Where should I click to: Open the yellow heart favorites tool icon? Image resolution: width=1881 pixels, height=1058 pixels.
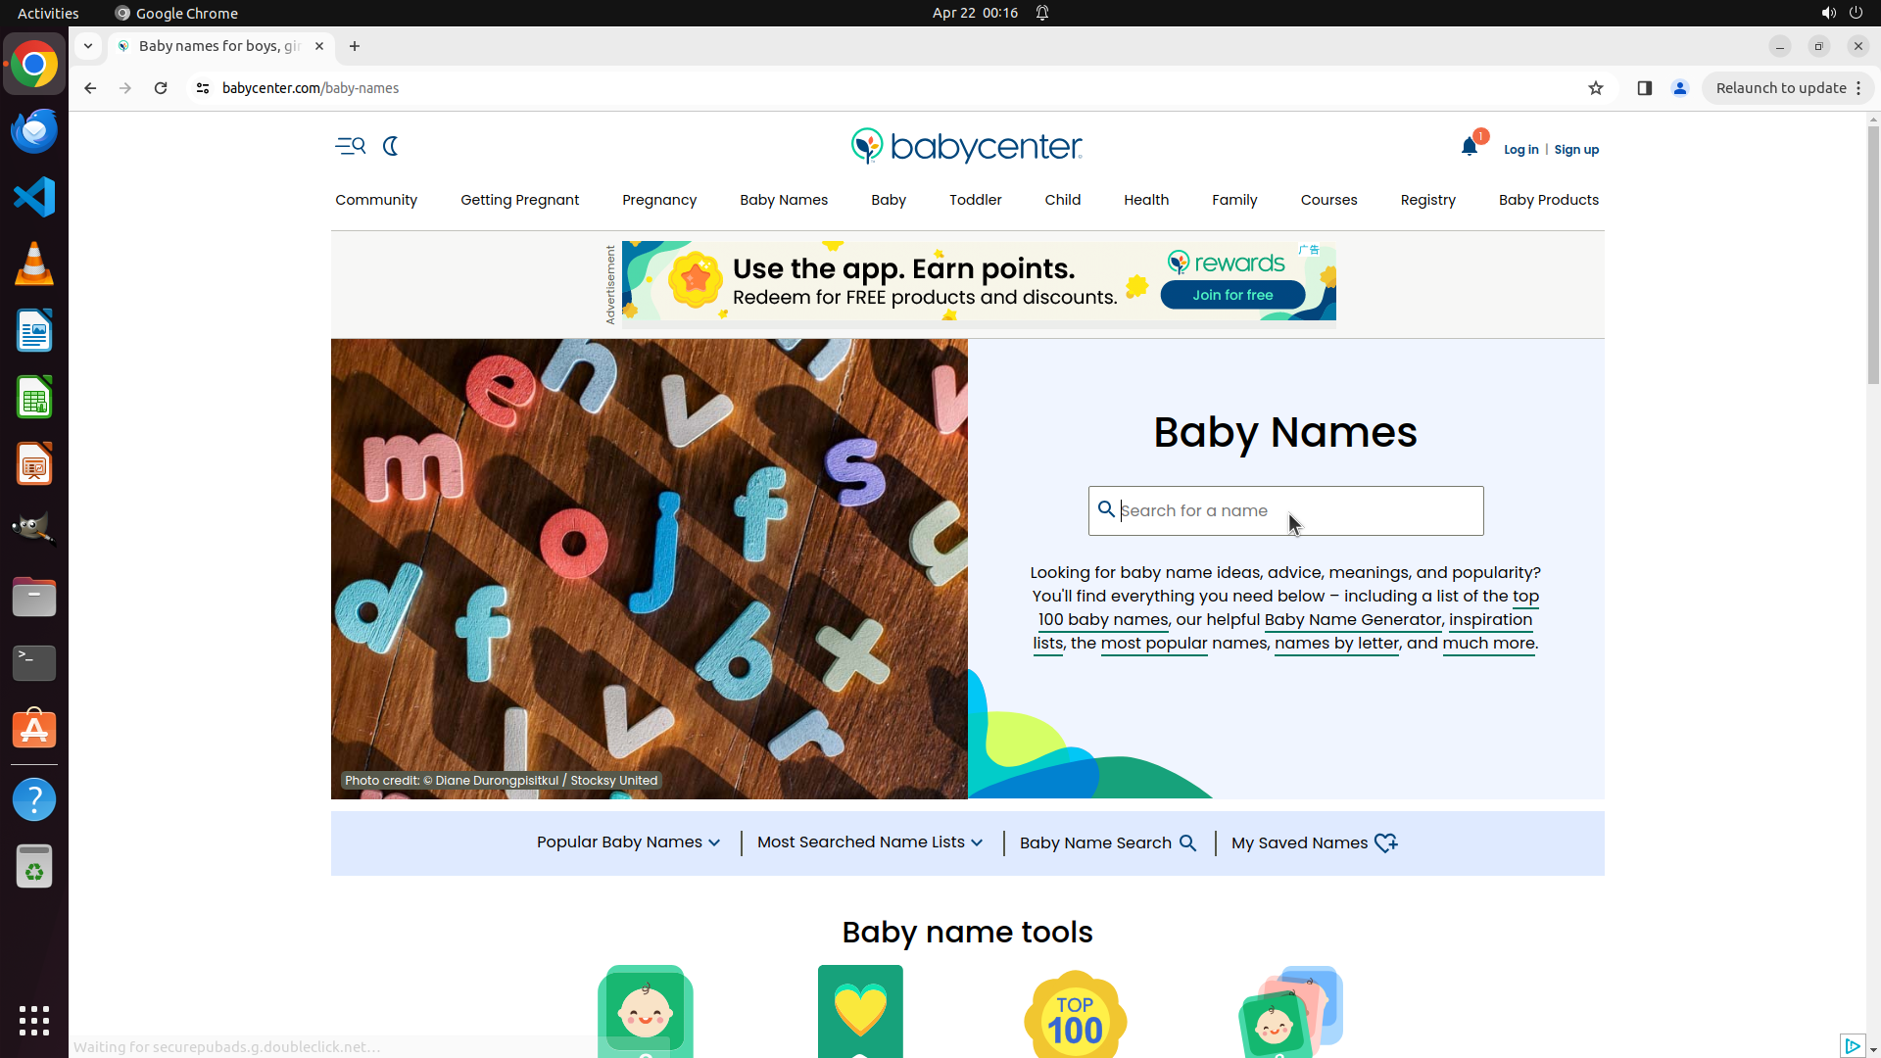860,1011
